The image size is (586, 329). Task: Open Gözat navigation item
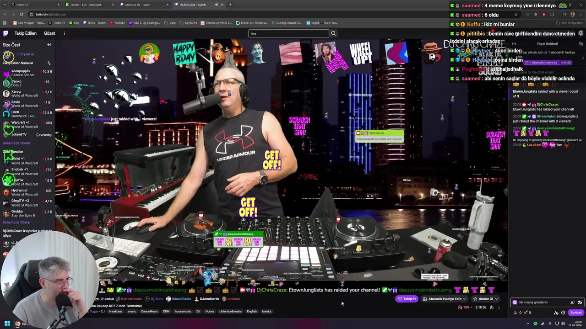(49, 33)
